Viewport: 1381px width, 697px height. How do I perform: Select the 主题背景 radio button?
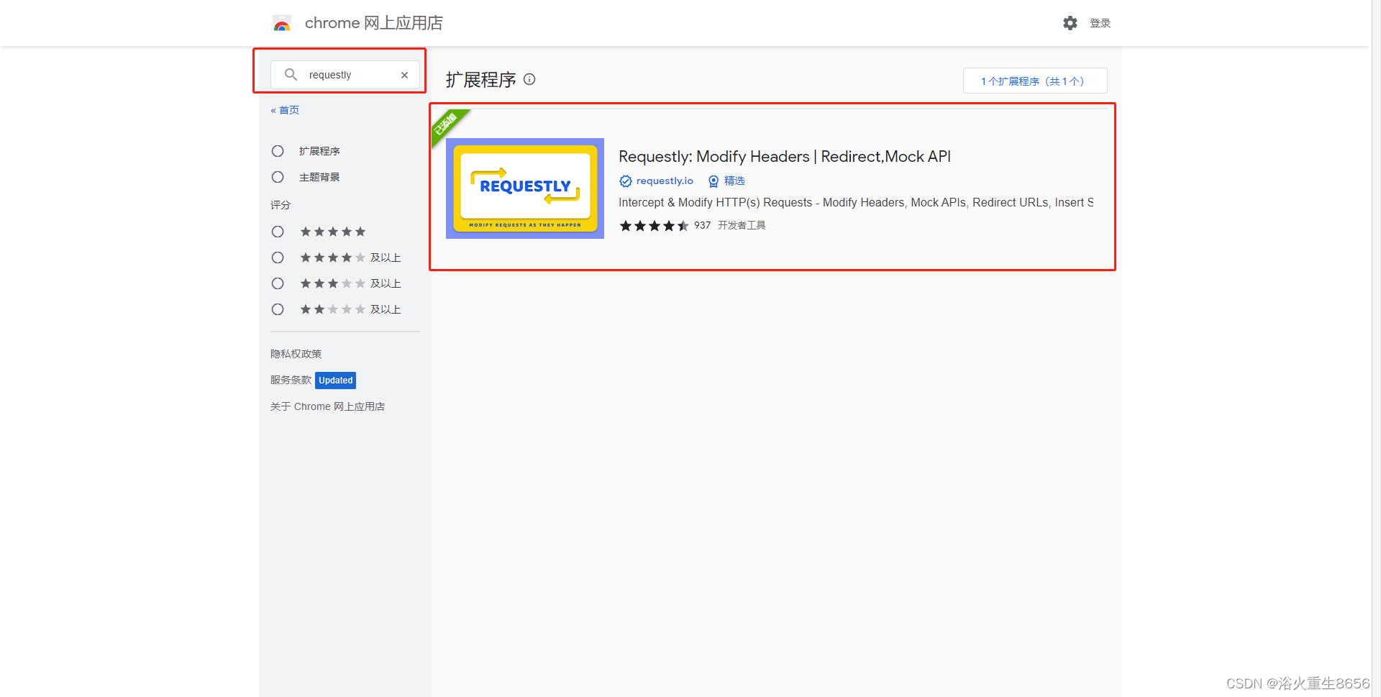[x=278, y=177]
